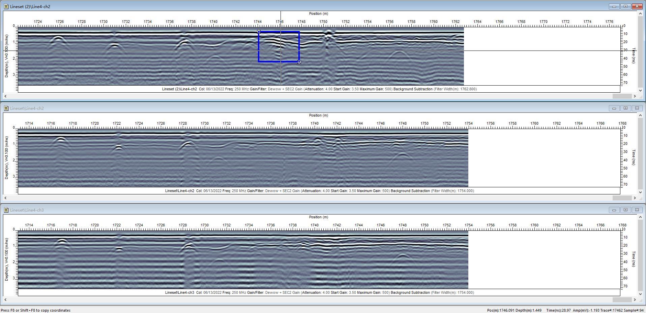
Task: Click Position (m) label in Line4-ch3 window
Action: (318, 217)
